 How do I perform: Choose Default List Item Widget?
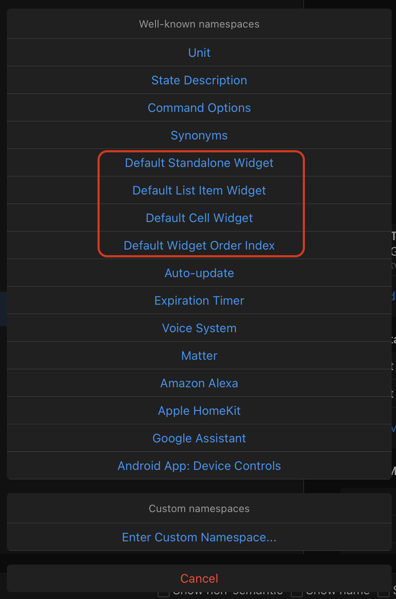[199, 190]
